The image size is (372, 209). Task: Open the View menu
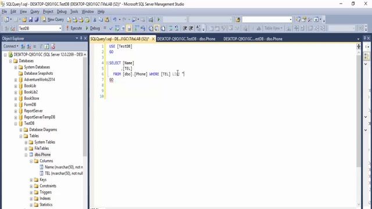coord(23,12)
